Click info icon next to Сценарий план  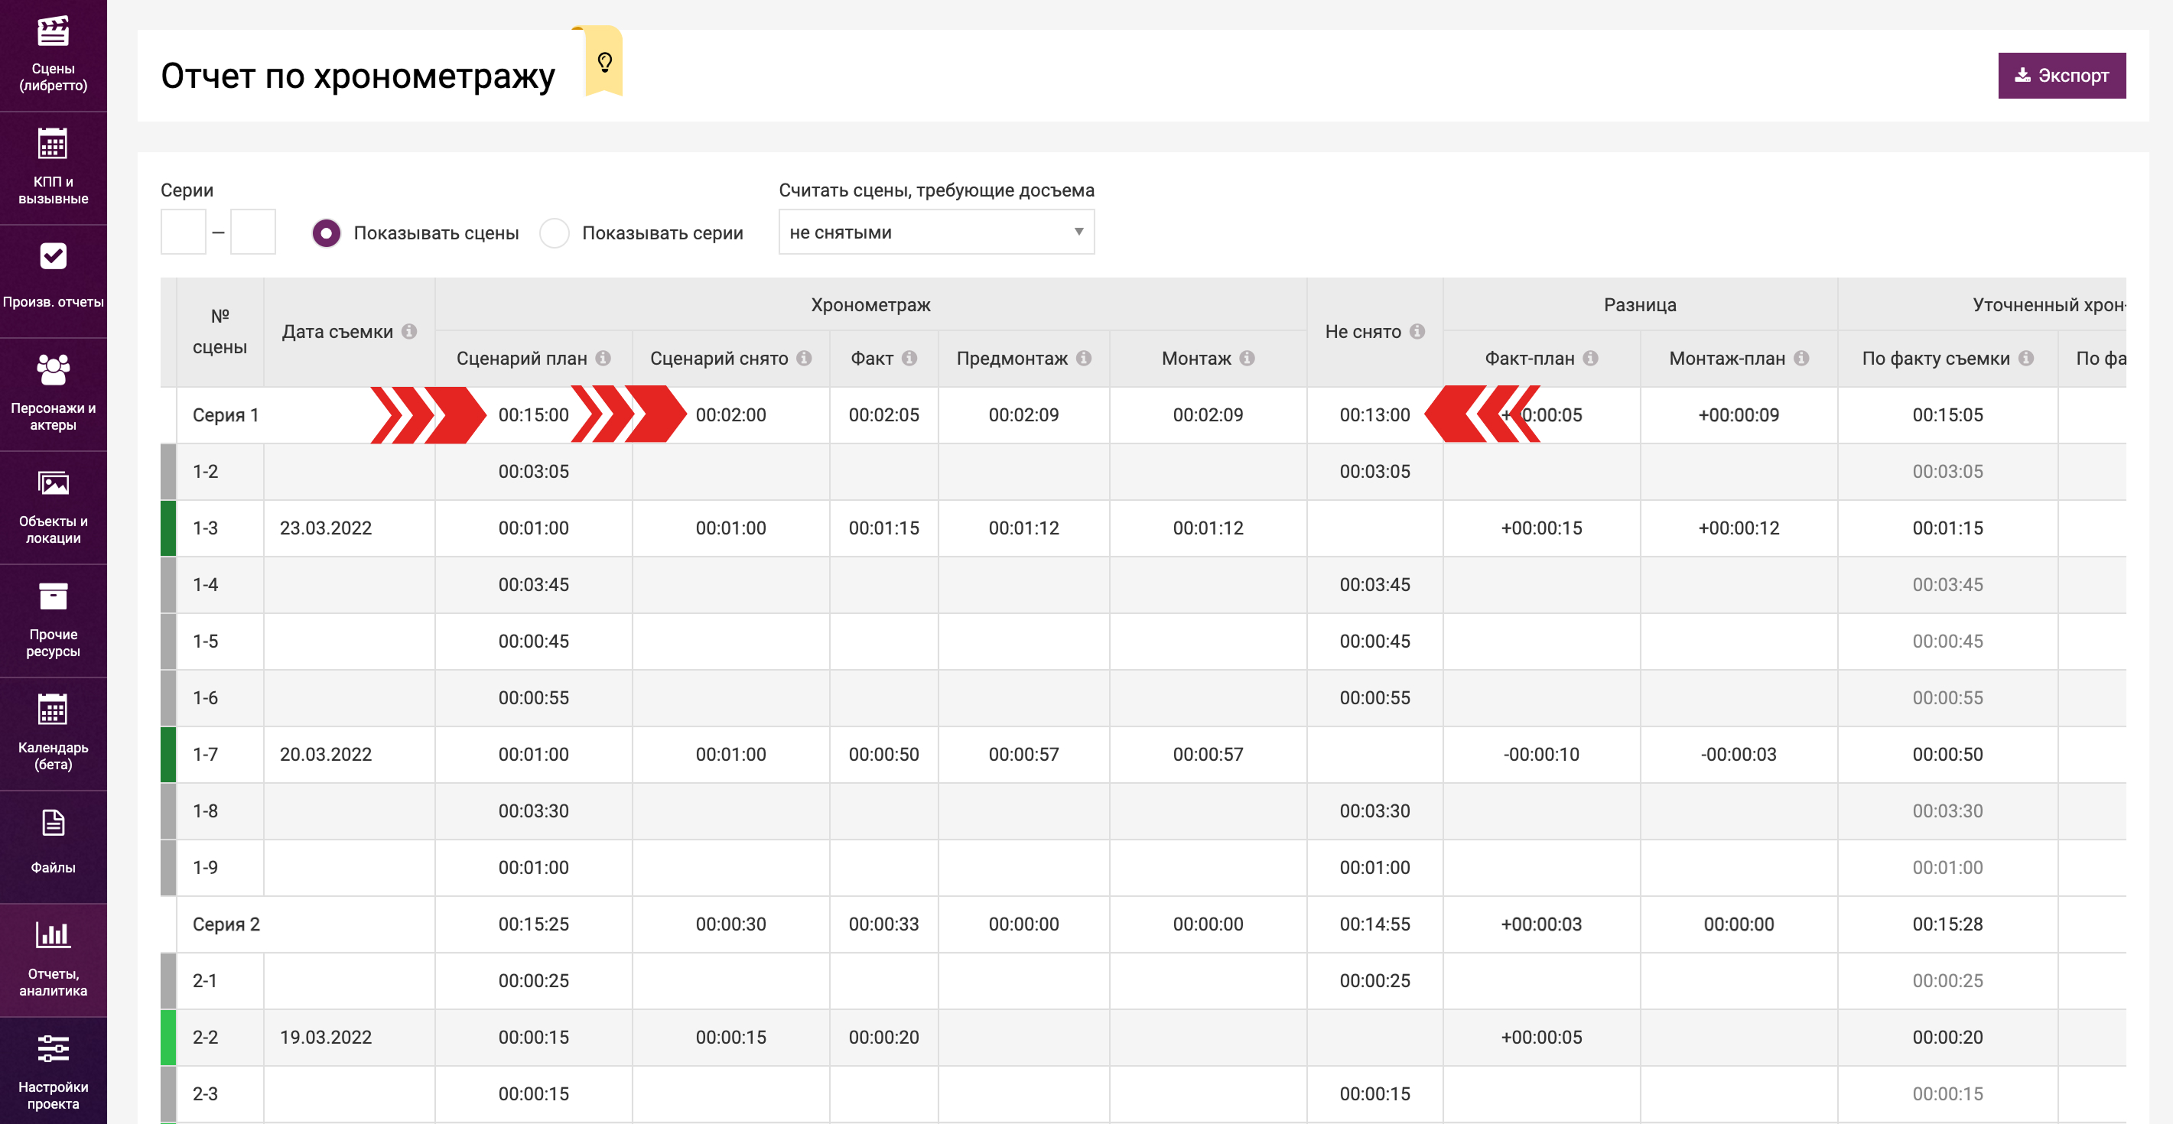tap(603, 359)
